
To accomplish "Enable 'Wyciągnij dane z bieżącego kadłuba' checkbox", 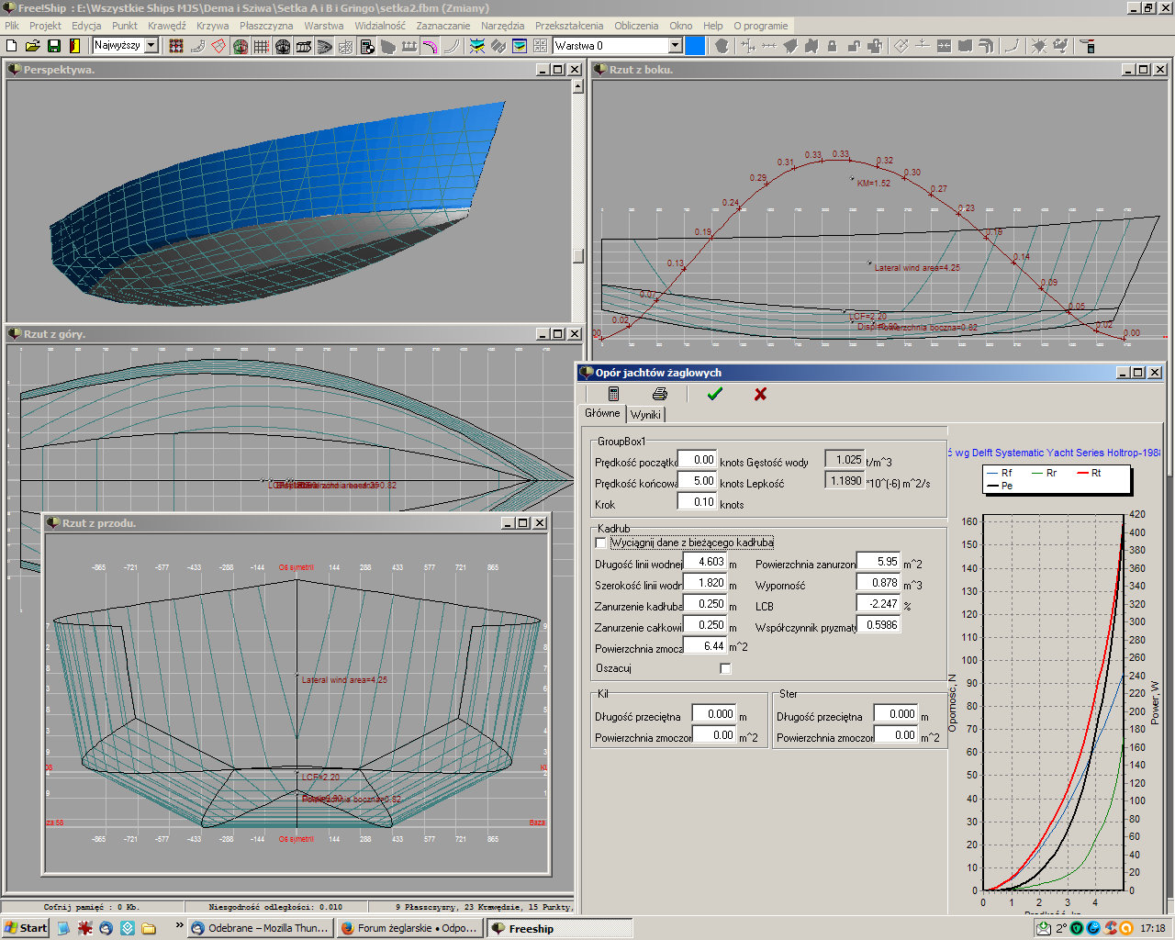I will [601, 543].
